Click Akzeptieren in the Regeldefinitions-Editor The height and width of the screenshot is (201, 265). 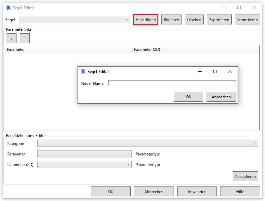coord(245,176)
